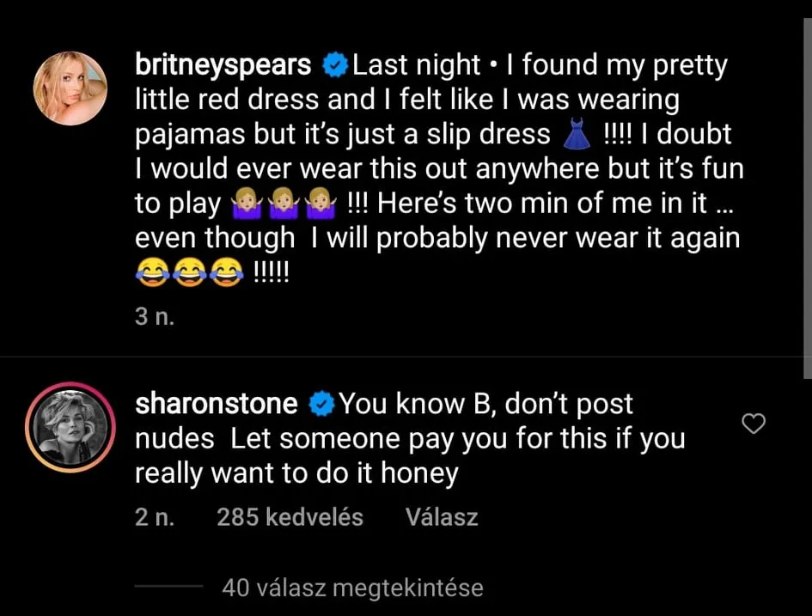This screenshot has height=616, width=812.
Task: Click the sharonstone username
Action: 216,404
